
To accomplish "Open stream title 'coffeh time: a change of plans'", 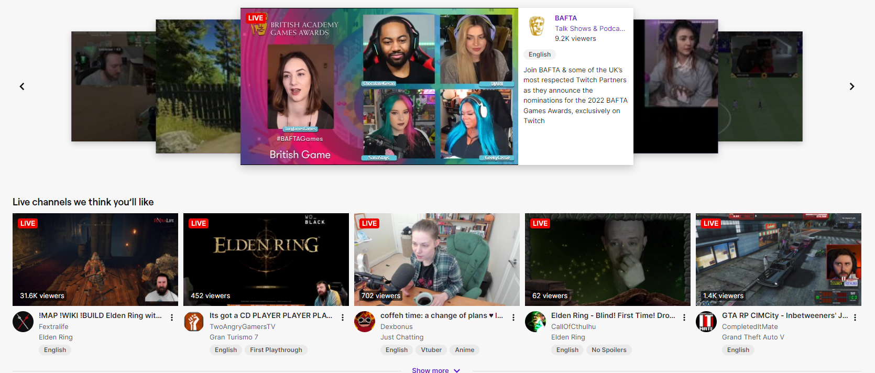I will [x=442, y=315].
